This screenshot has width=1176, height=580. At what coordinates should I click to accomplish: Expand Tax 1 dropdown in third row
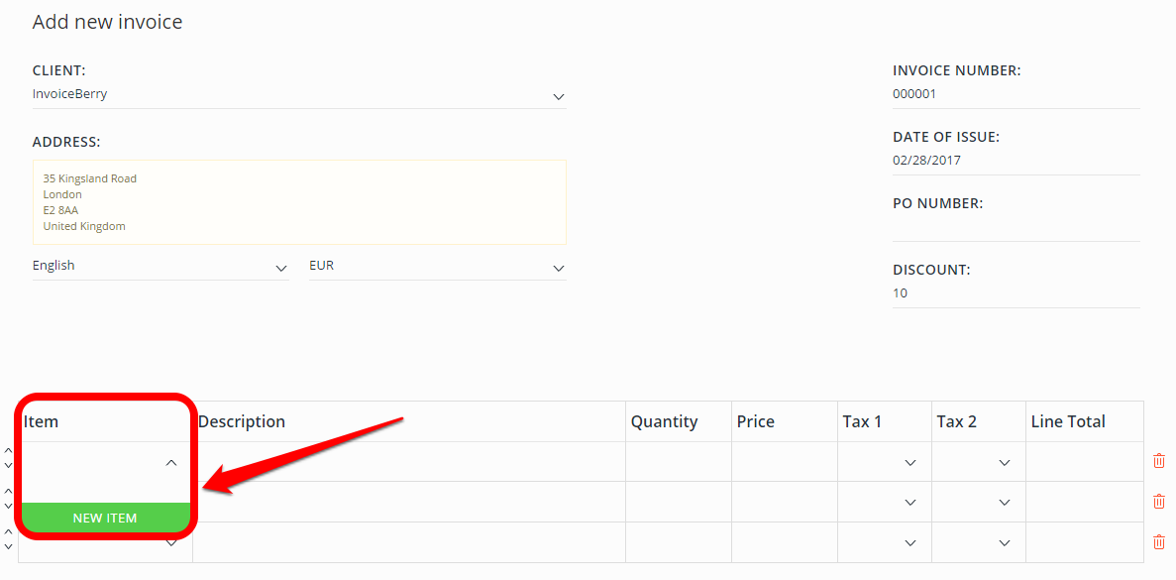[x=910, y=542]
